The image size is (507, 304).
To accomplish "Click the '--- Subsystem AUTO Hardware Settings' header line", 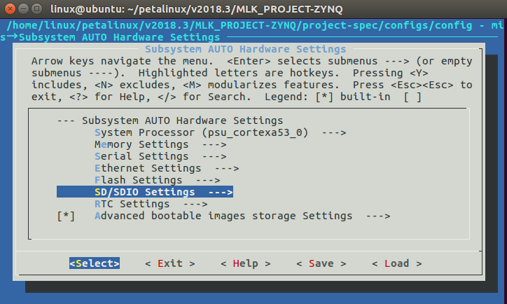I will (170, 120).
